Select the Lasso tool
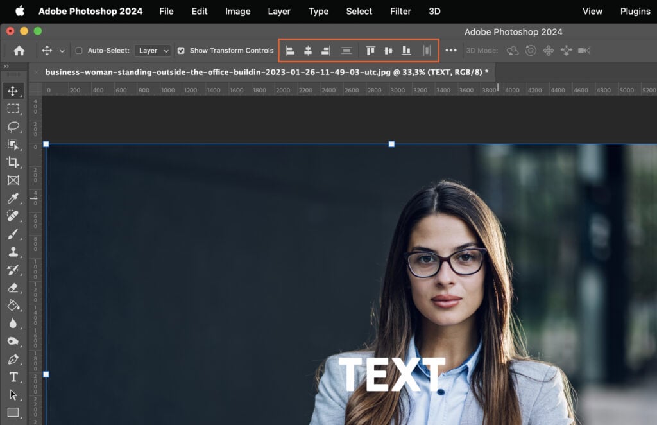This screenshot has height=425, width=657. (14, 126)
